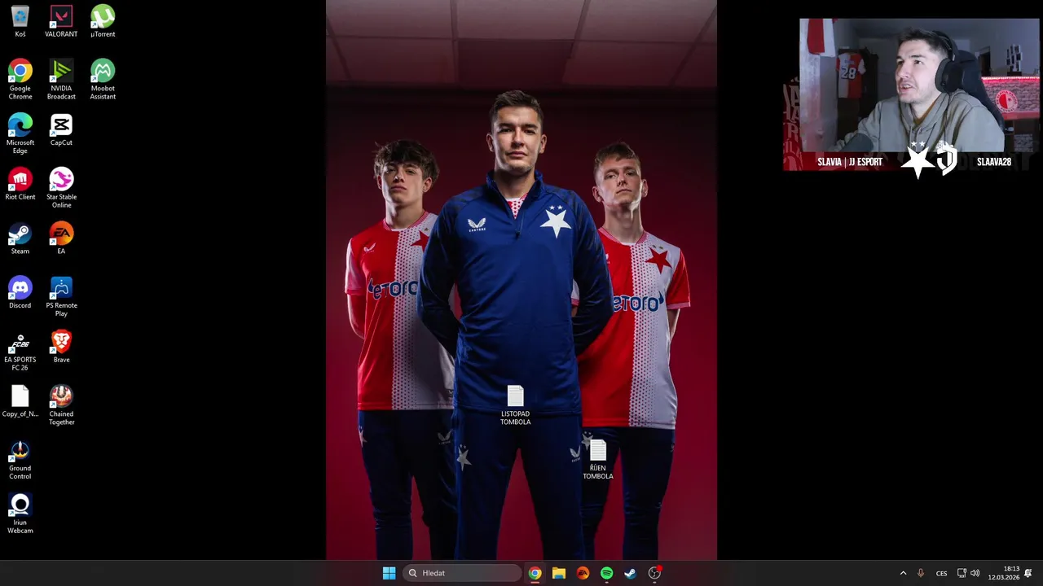
Task: Select the EA app desktop shortcut
Action: click(x=61, y=239)
